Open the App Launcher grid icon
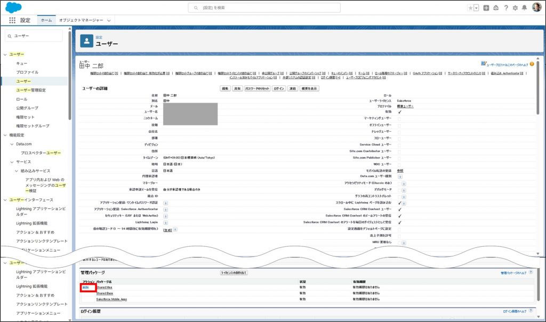The image size is (546, 322). [x=12, y=20]
